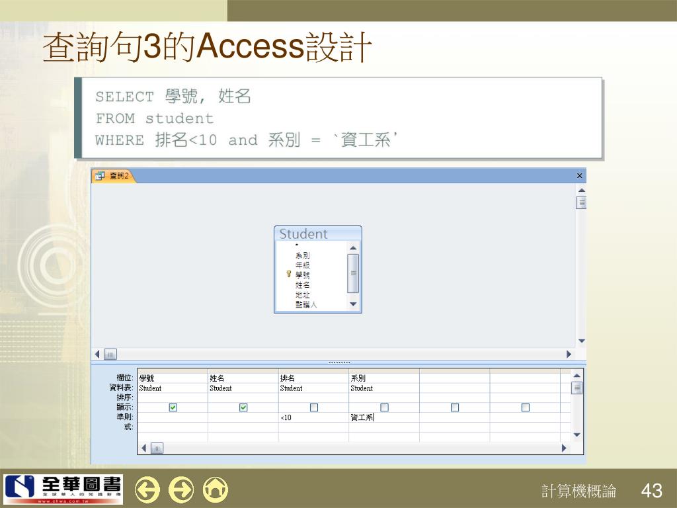Click the pane splitter grip handle
Image resolution: width=677 pixels, height=508 pixels.
[x=339, y=362]
